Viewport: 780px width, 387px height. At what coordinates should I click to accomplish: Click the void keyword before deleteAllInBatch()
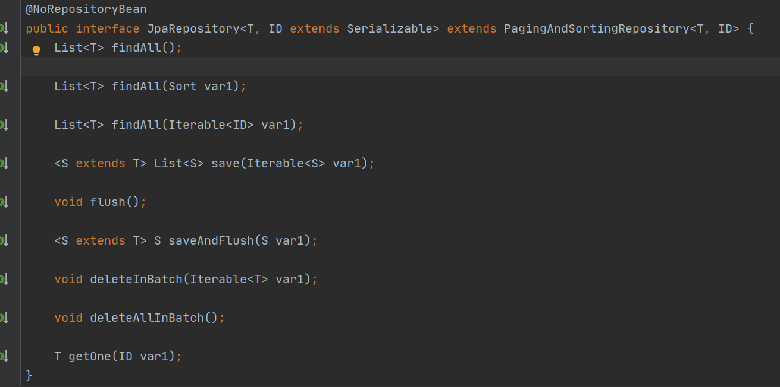pyautogui.click(x=68, y=318)
